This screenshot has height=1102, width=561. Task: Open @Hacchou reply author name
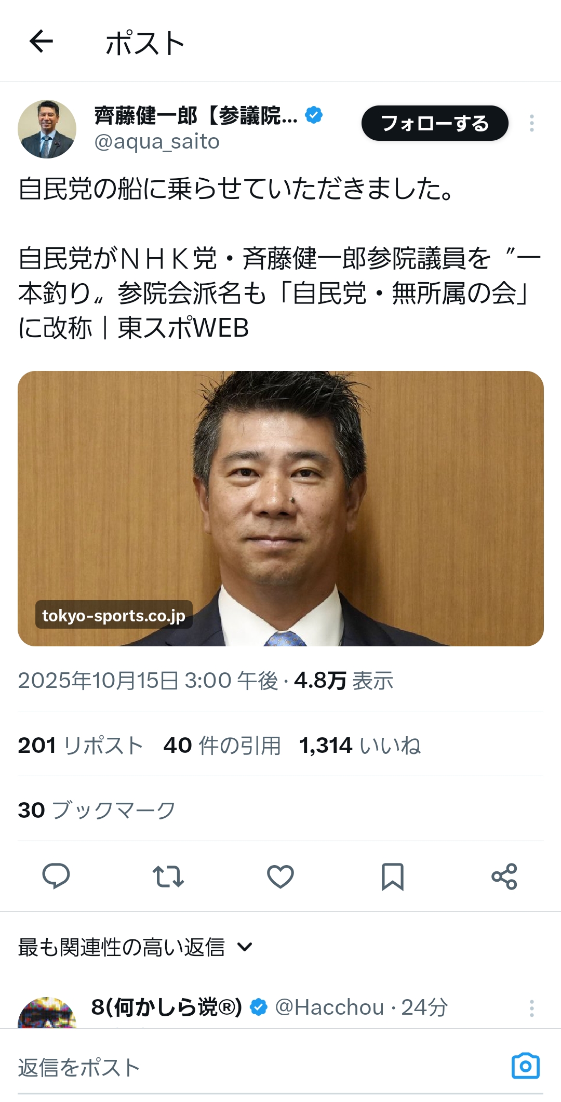click(x=166, y=1007)
